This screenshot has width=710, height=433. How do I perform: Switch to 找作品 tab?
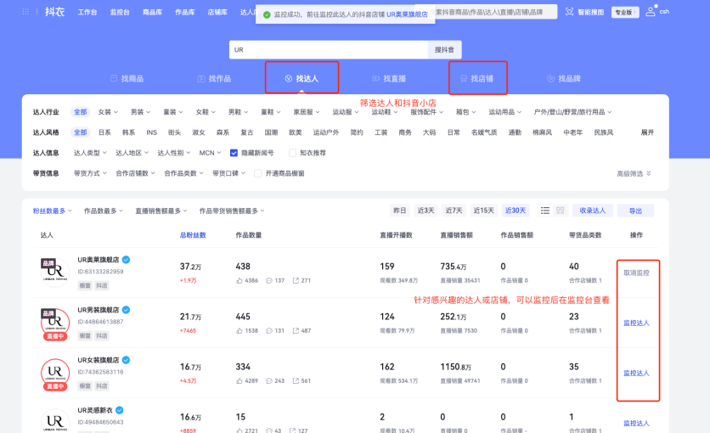tap(215, 79)
